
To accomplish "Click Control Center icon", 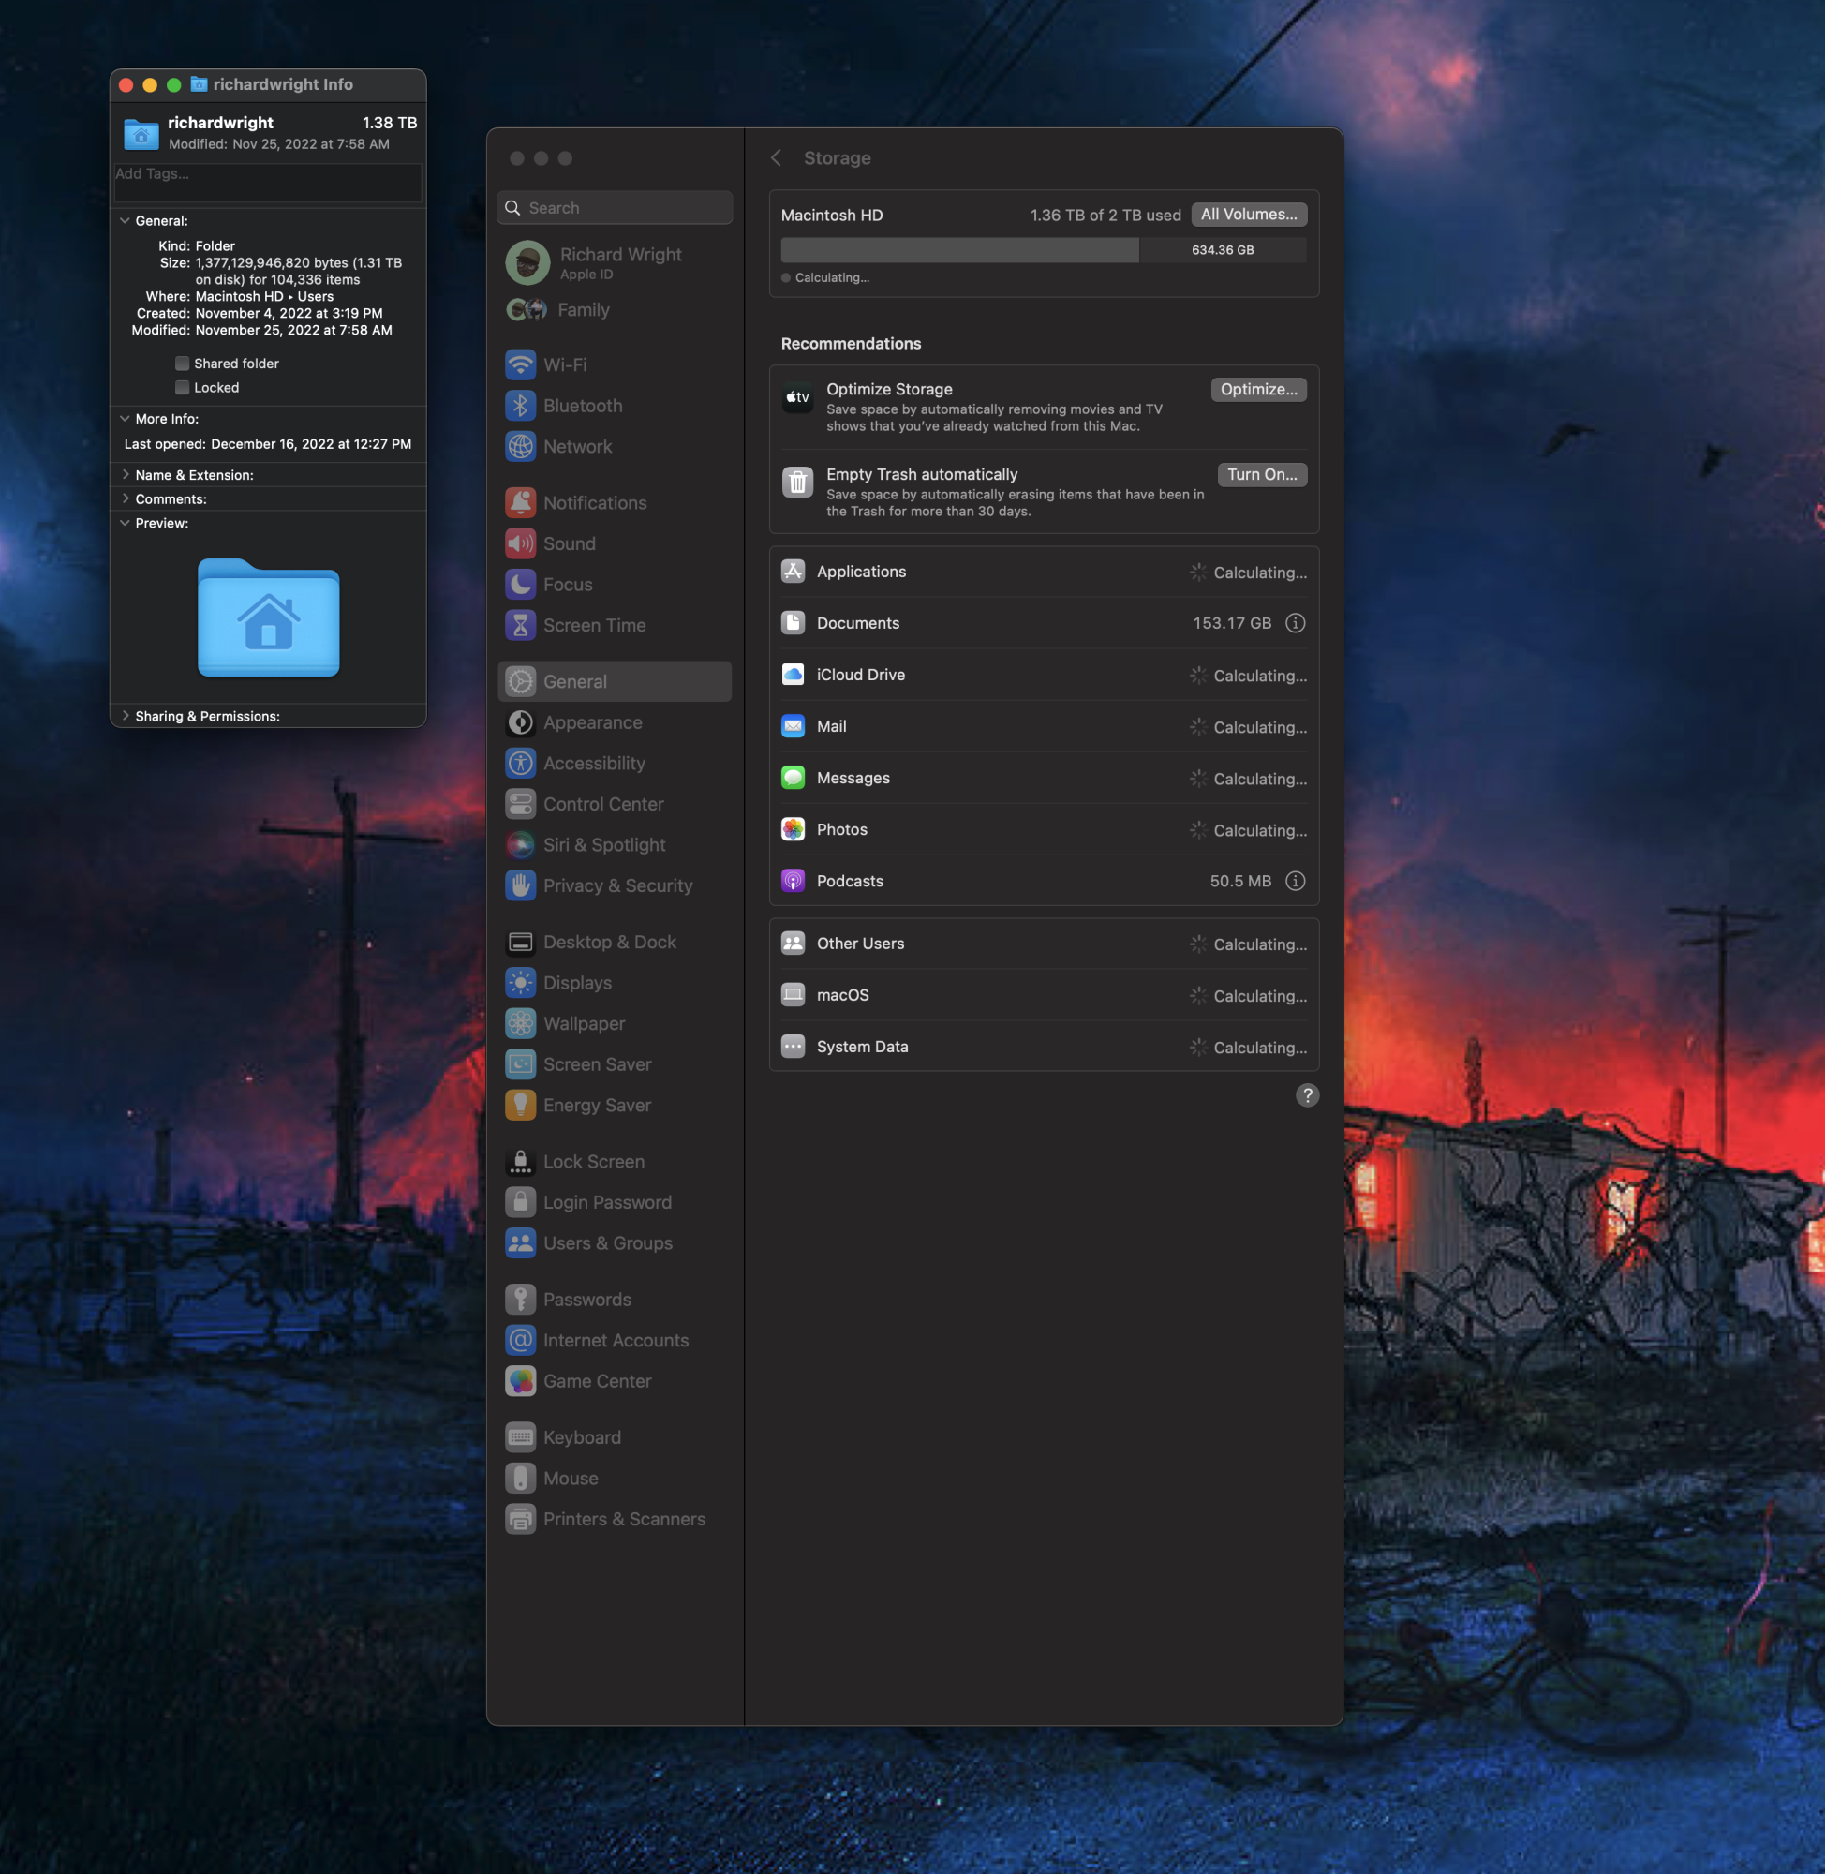I will [x=521, y=803].
